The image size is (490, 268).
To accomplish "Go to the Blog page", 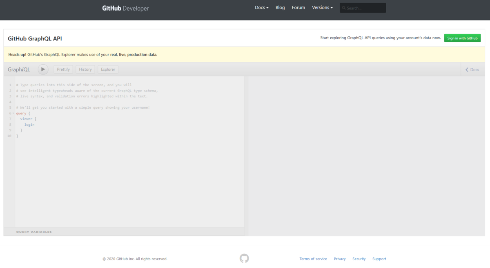I will 280,7.
